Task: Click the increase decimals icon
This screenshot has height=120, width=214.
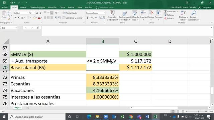Action: [x=100, y=18]
